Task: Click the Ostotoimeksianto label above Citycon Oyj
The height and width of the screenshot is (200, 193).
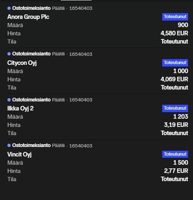Action: (31, 54)
